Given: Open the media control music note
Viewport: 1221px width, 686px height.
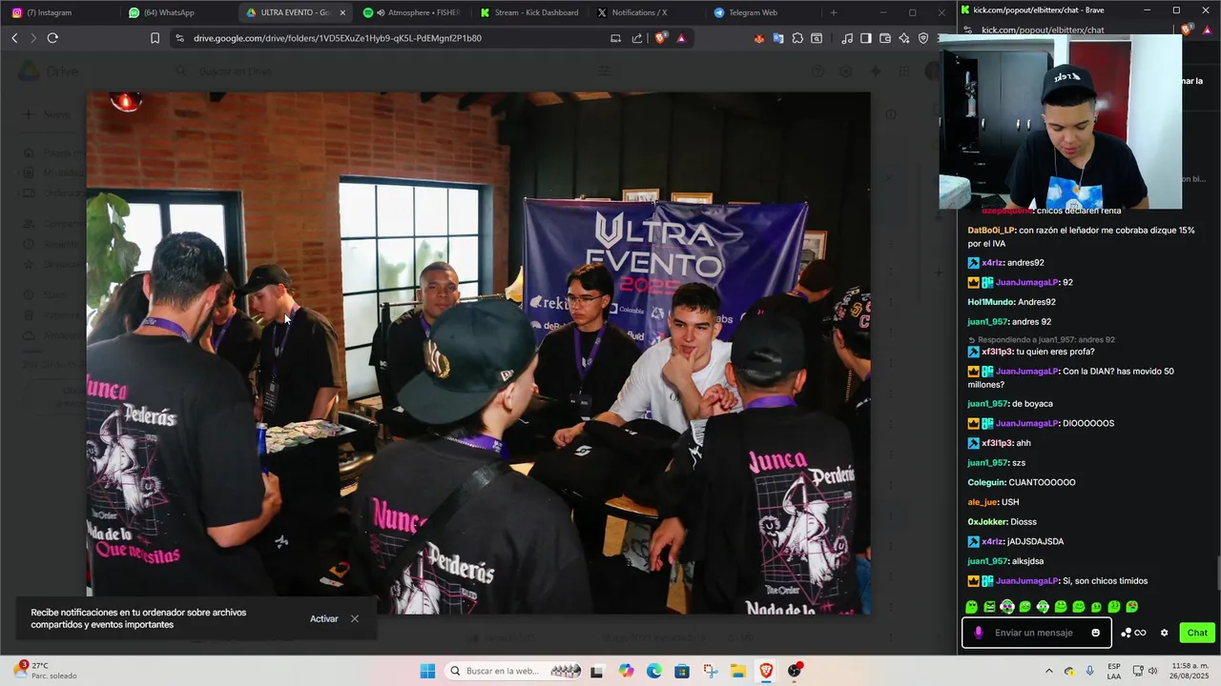Looking at the screenshot, I should (x=847, y=38).
